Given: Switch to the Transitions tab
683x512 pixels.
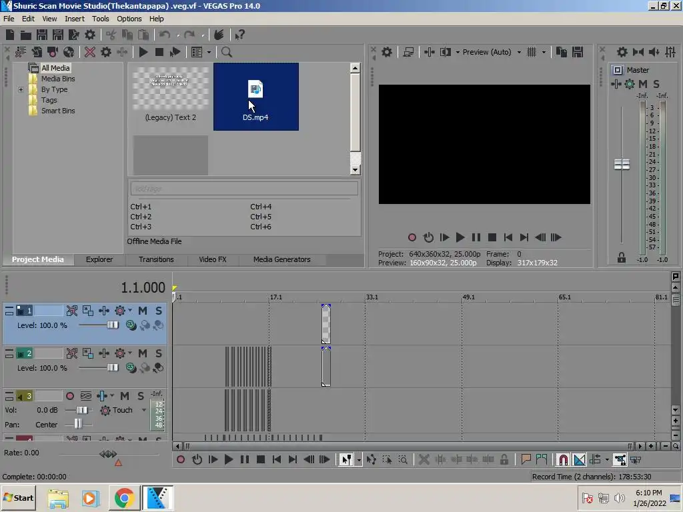Looking at the screenshot, I should coord(156,259).
